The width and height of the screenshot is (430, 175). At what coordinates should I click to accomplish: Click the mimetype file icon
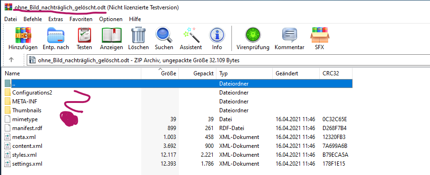(x=8, y=119)
